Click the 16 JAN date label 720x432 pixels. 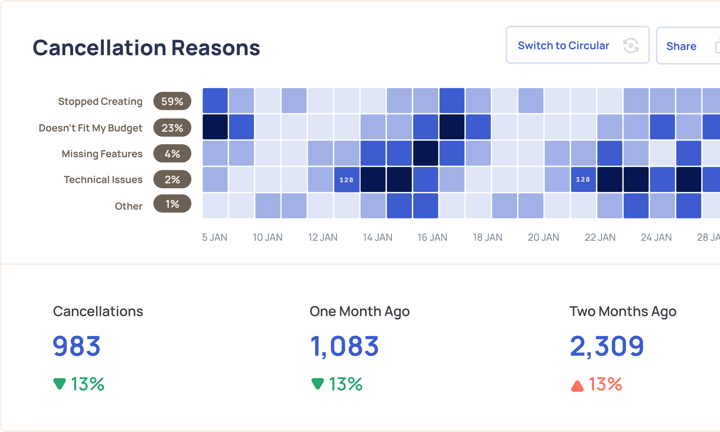tap(433, 237)
